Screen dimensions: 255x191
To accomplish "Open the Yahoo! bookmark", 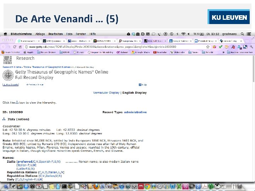I will pos(122,52).
